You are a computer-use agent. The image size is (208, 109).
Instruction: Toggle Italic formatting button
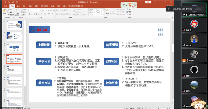[32, 14]
